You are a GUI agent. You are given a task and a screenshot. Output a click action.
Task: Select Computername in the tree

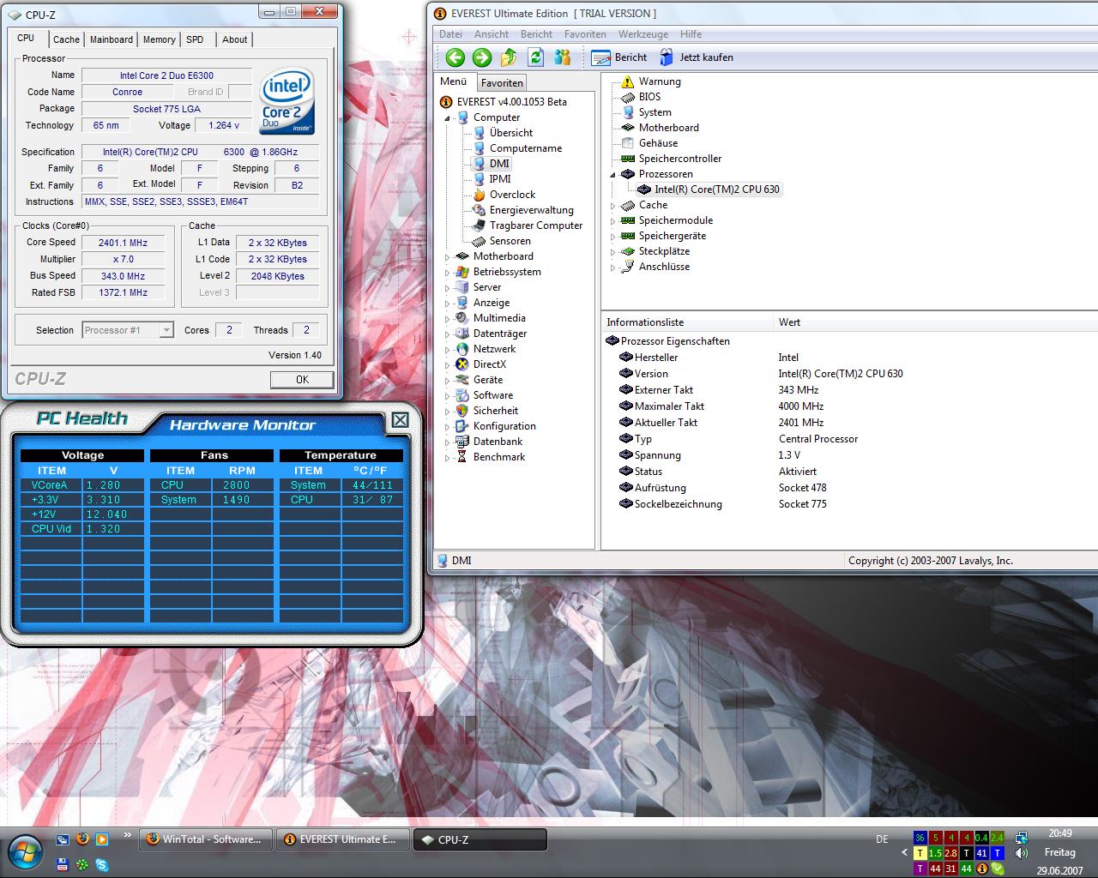526,148
